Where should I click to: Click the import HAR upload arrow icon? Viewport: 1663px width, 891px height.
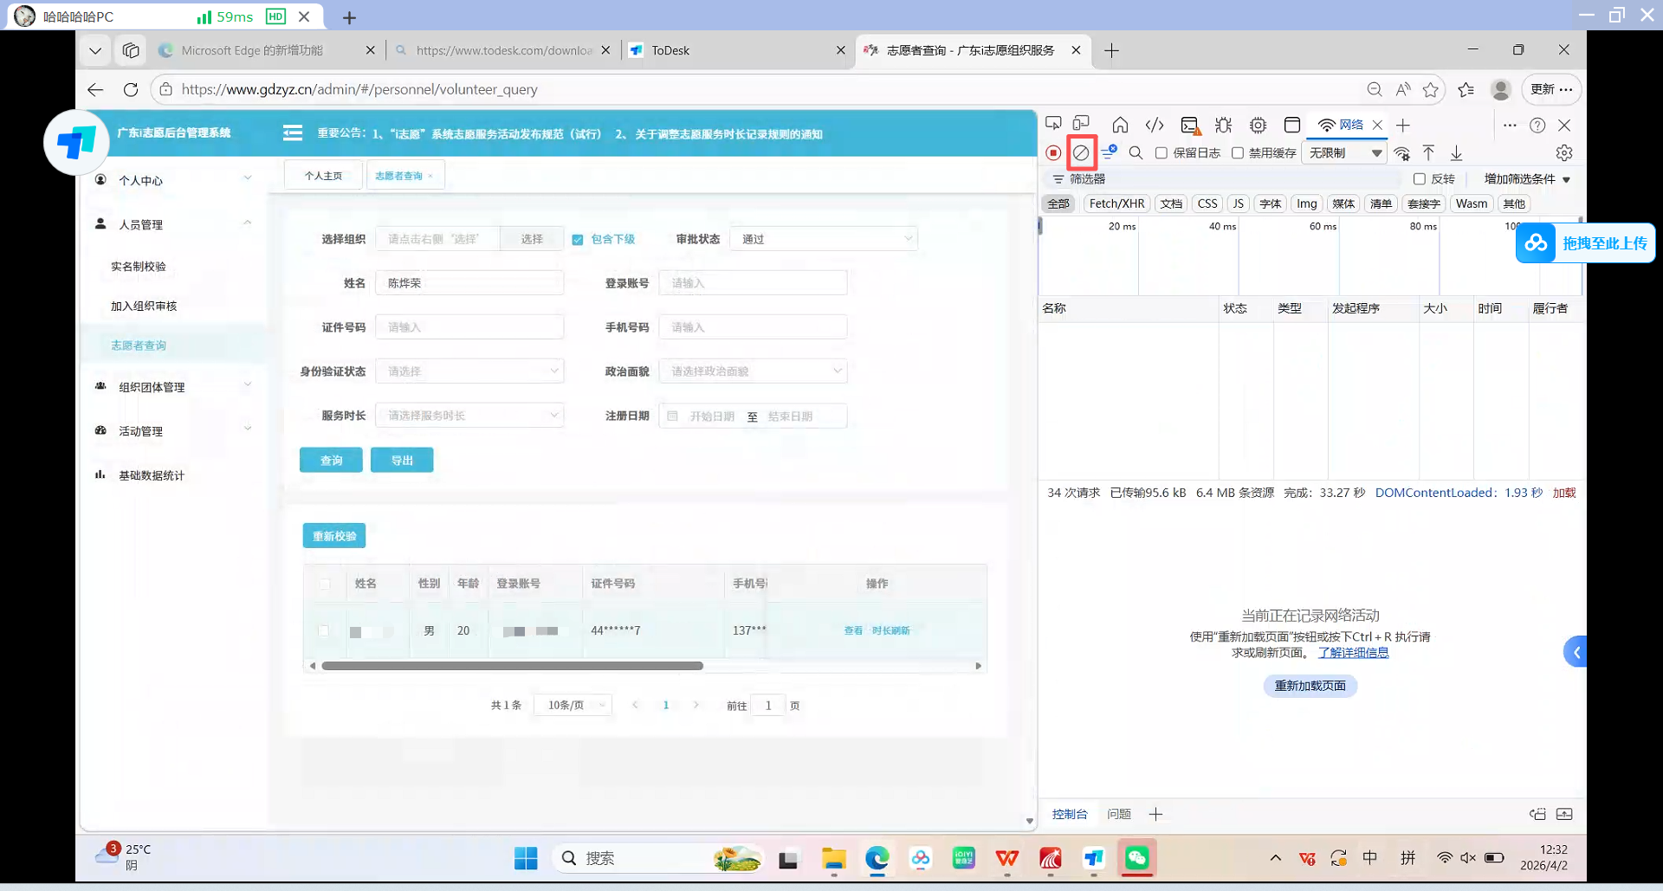[x=1428, y=153]
